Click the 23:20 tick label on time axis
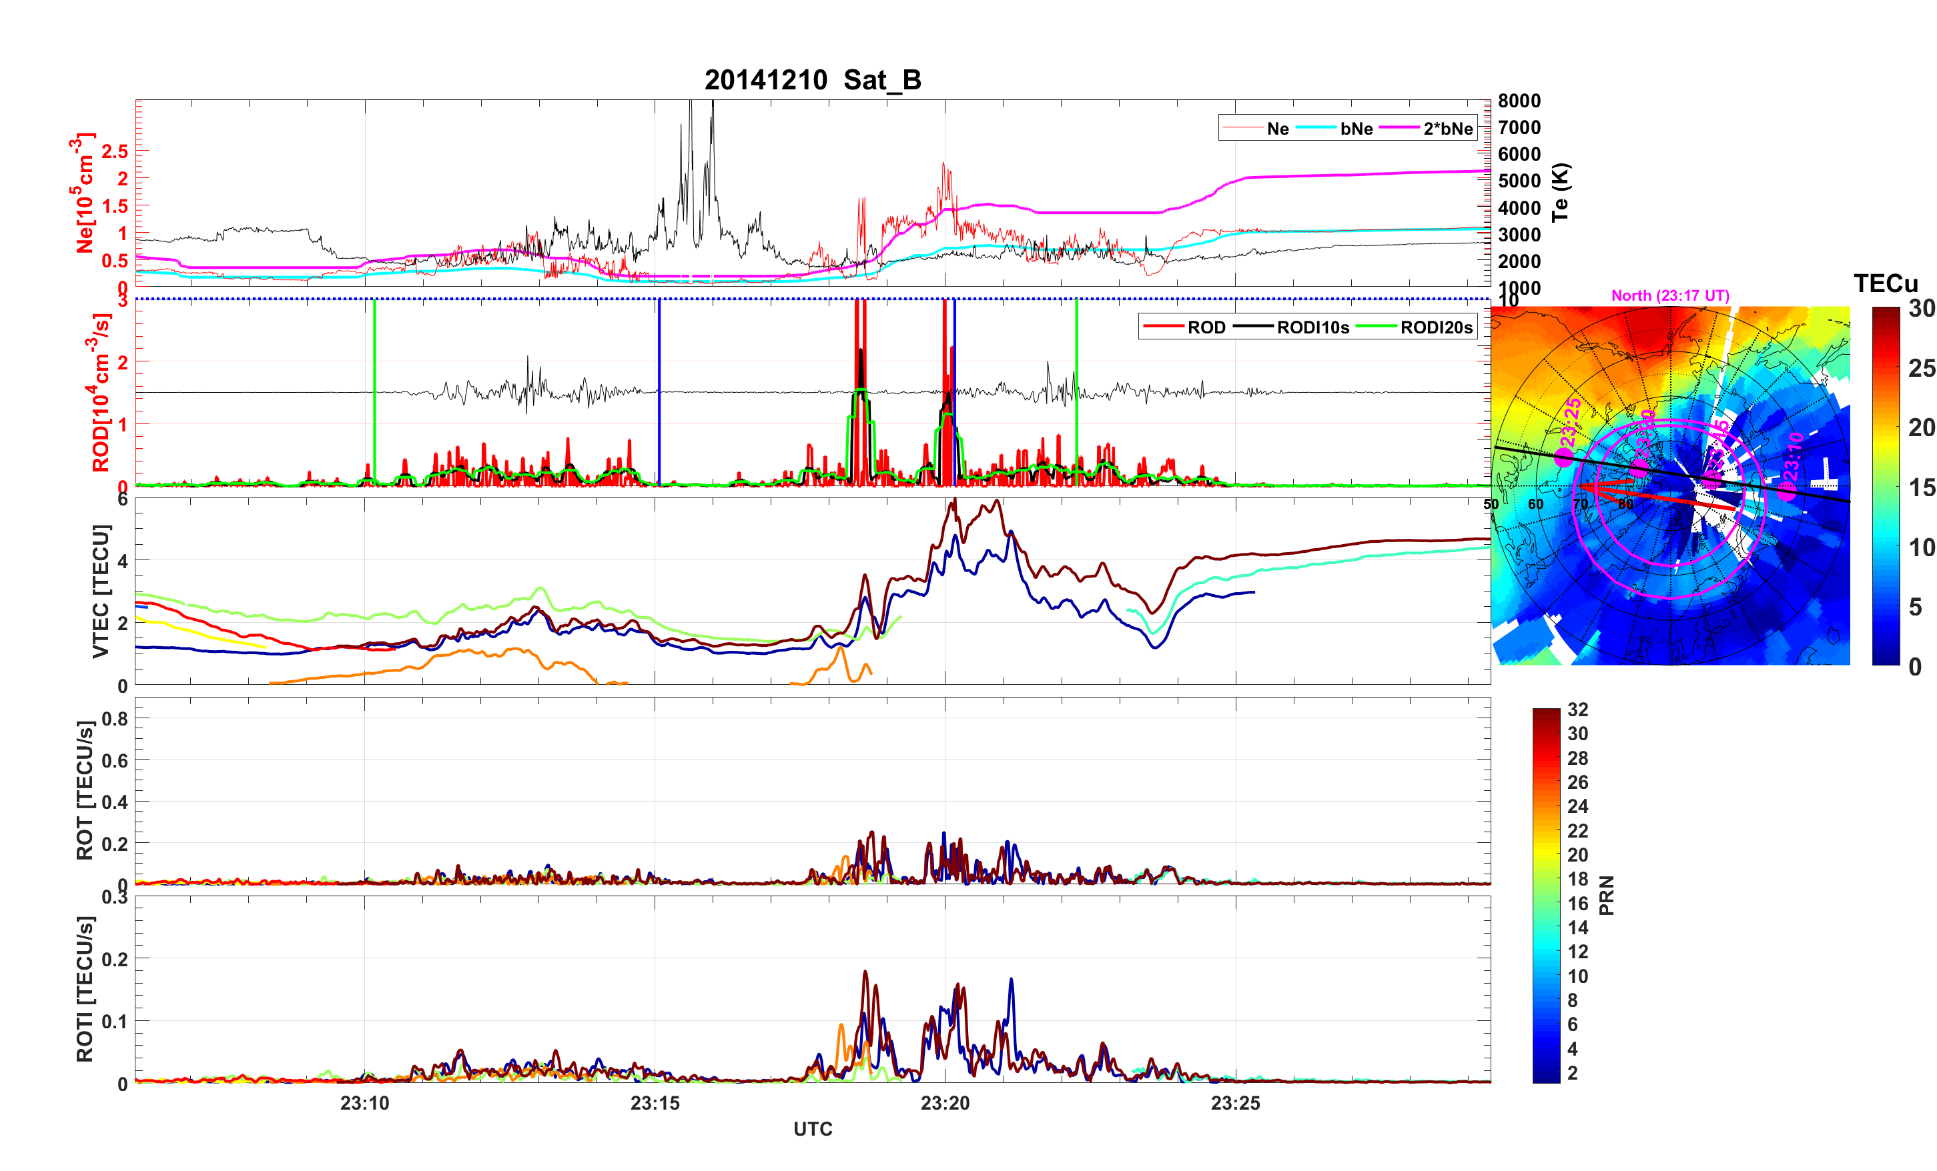The image size is (1937, 1171). pos(945,1104)
